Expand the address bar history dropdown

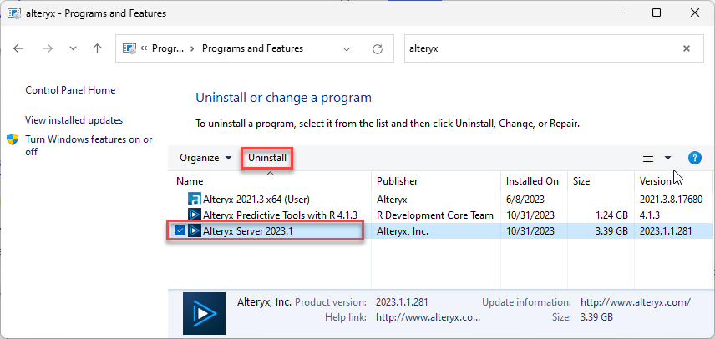(x=347, y=48)
